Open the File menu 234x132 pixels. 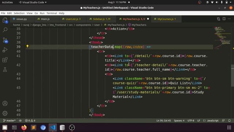3,13
